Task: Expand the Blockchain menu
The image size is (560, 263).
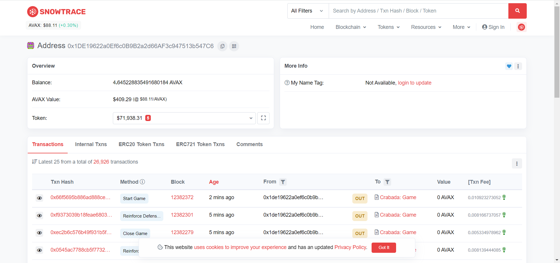Action: coord(351,27)
